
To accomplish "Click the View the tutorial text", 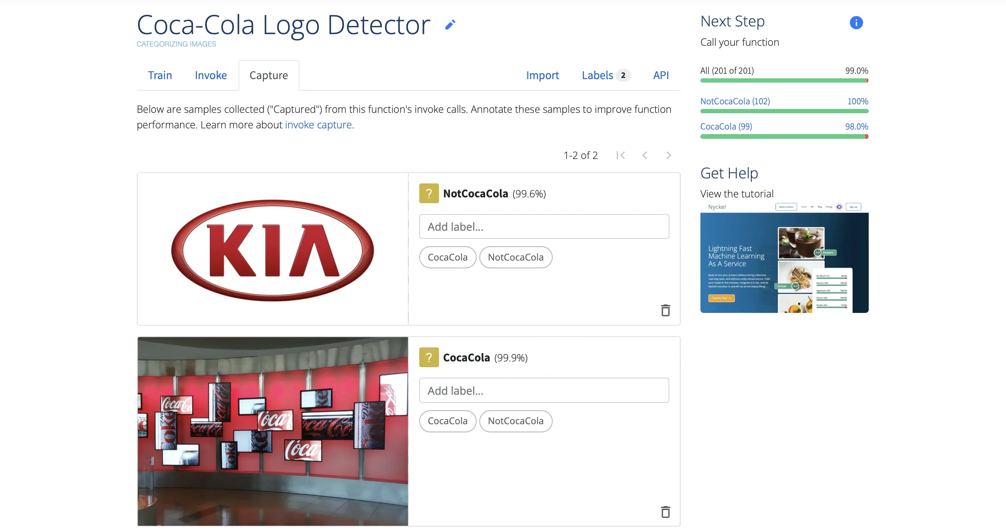I will tap(736, 194).
